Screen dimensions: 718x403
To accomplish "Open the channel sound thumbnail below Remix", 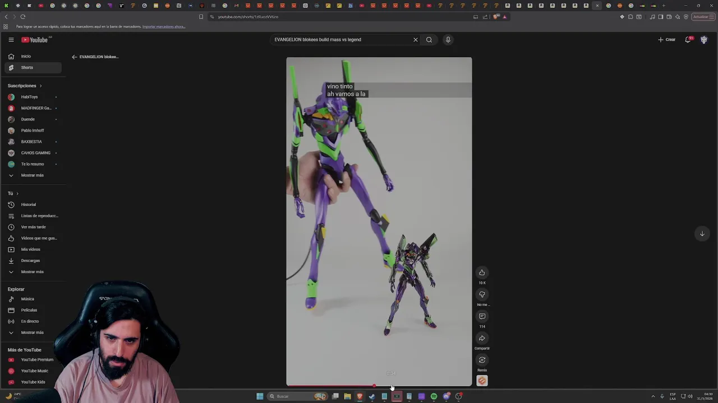I will 482,381.
